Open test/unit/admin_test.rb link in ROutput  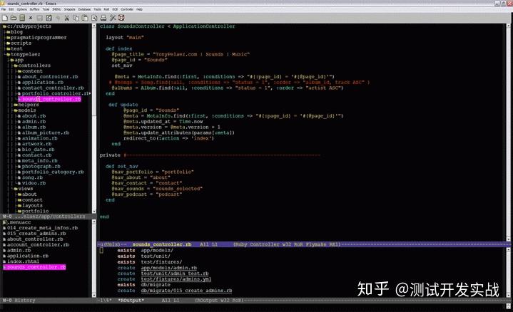(x=175, y=274)
